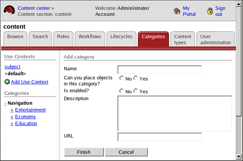Open the Lifecycles tab

121,37
